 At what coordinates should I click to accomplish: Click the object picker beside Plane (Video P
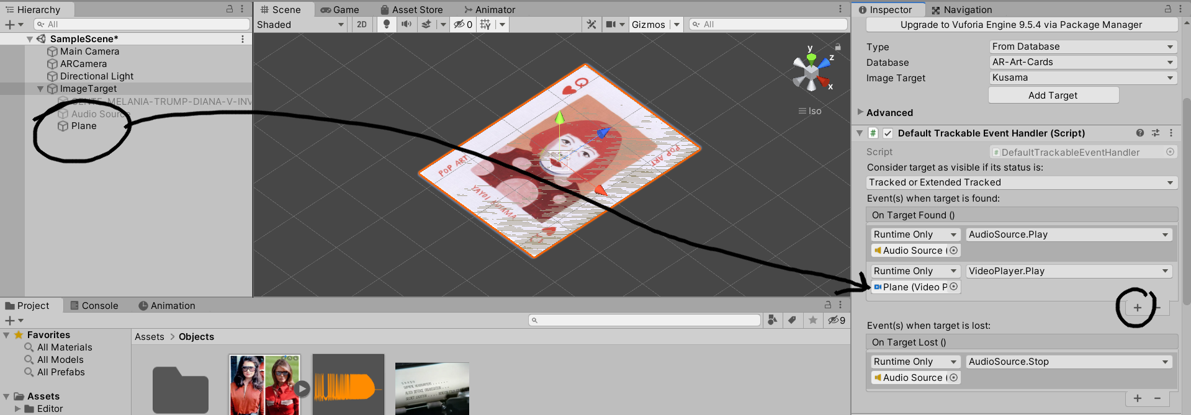pos(954,287)
